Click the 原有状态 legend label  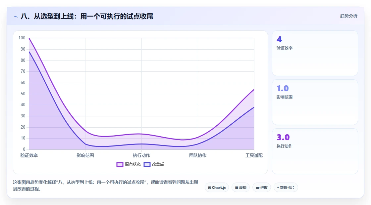tap(133, 164)
